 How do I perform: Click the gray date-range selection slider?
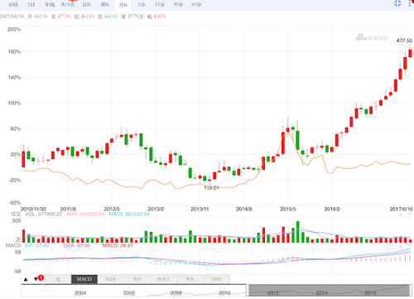329,291
